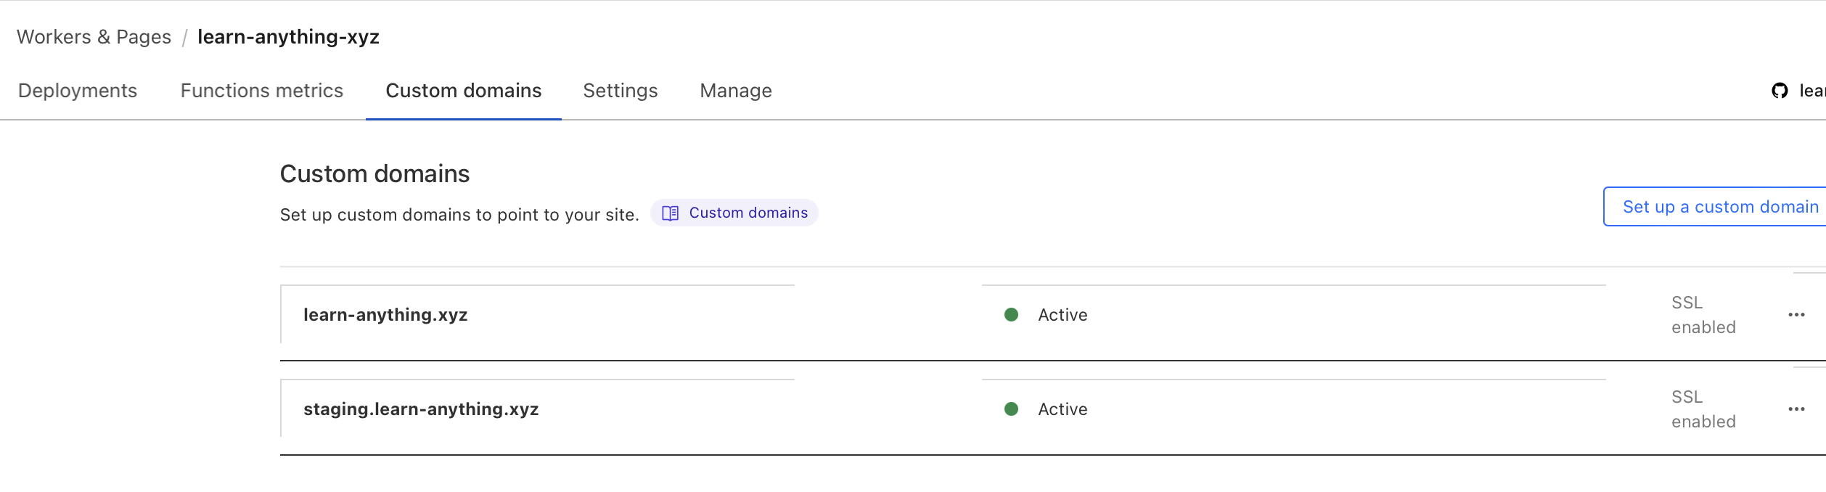1826x492 pixels.
Task: Open the Custom domains documentation link
Action: click(748, 213)
